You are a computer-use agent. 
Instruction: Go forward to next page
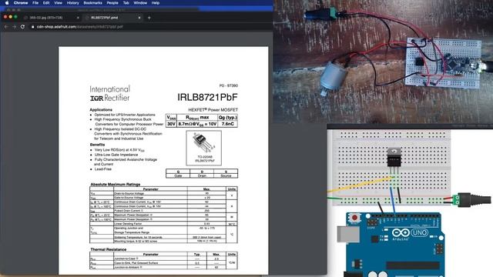(14, 27)
